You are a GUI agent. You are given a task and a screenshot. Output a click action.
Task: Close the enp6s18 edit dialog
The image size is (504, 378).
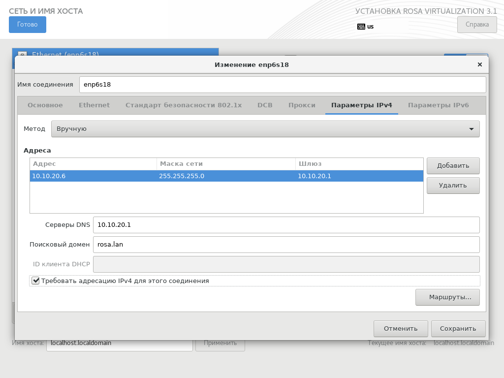click(479, 64)
